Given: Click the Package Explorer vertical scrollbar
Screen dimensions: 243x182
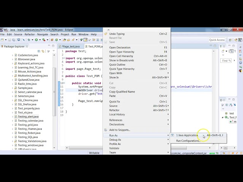Looking at the screenshot, I should (54, 91).
